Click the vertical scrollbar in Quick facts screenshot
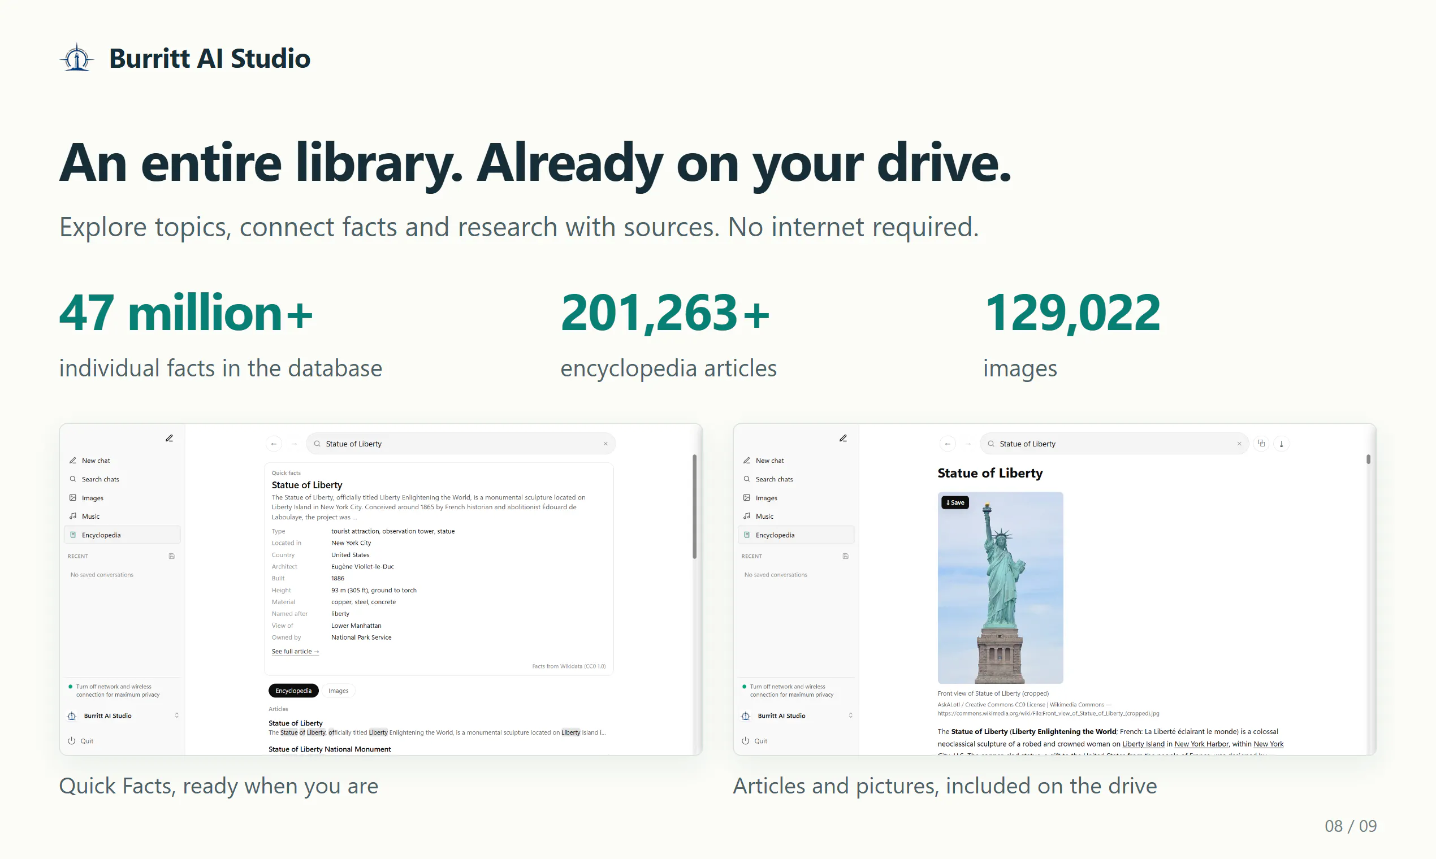1436x859 pixels. click(x=694, y=507)
